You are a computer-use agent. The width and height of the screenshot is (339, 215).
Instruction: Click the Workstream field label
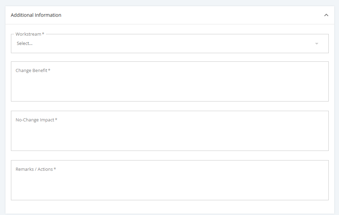click(28, 34)
